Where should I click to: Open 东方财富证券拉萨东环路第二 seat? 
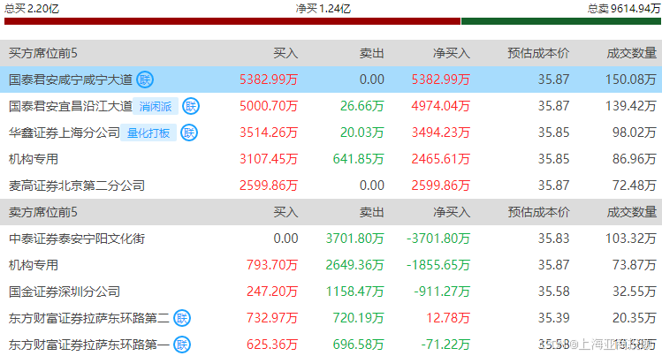[x=89, y=318]
